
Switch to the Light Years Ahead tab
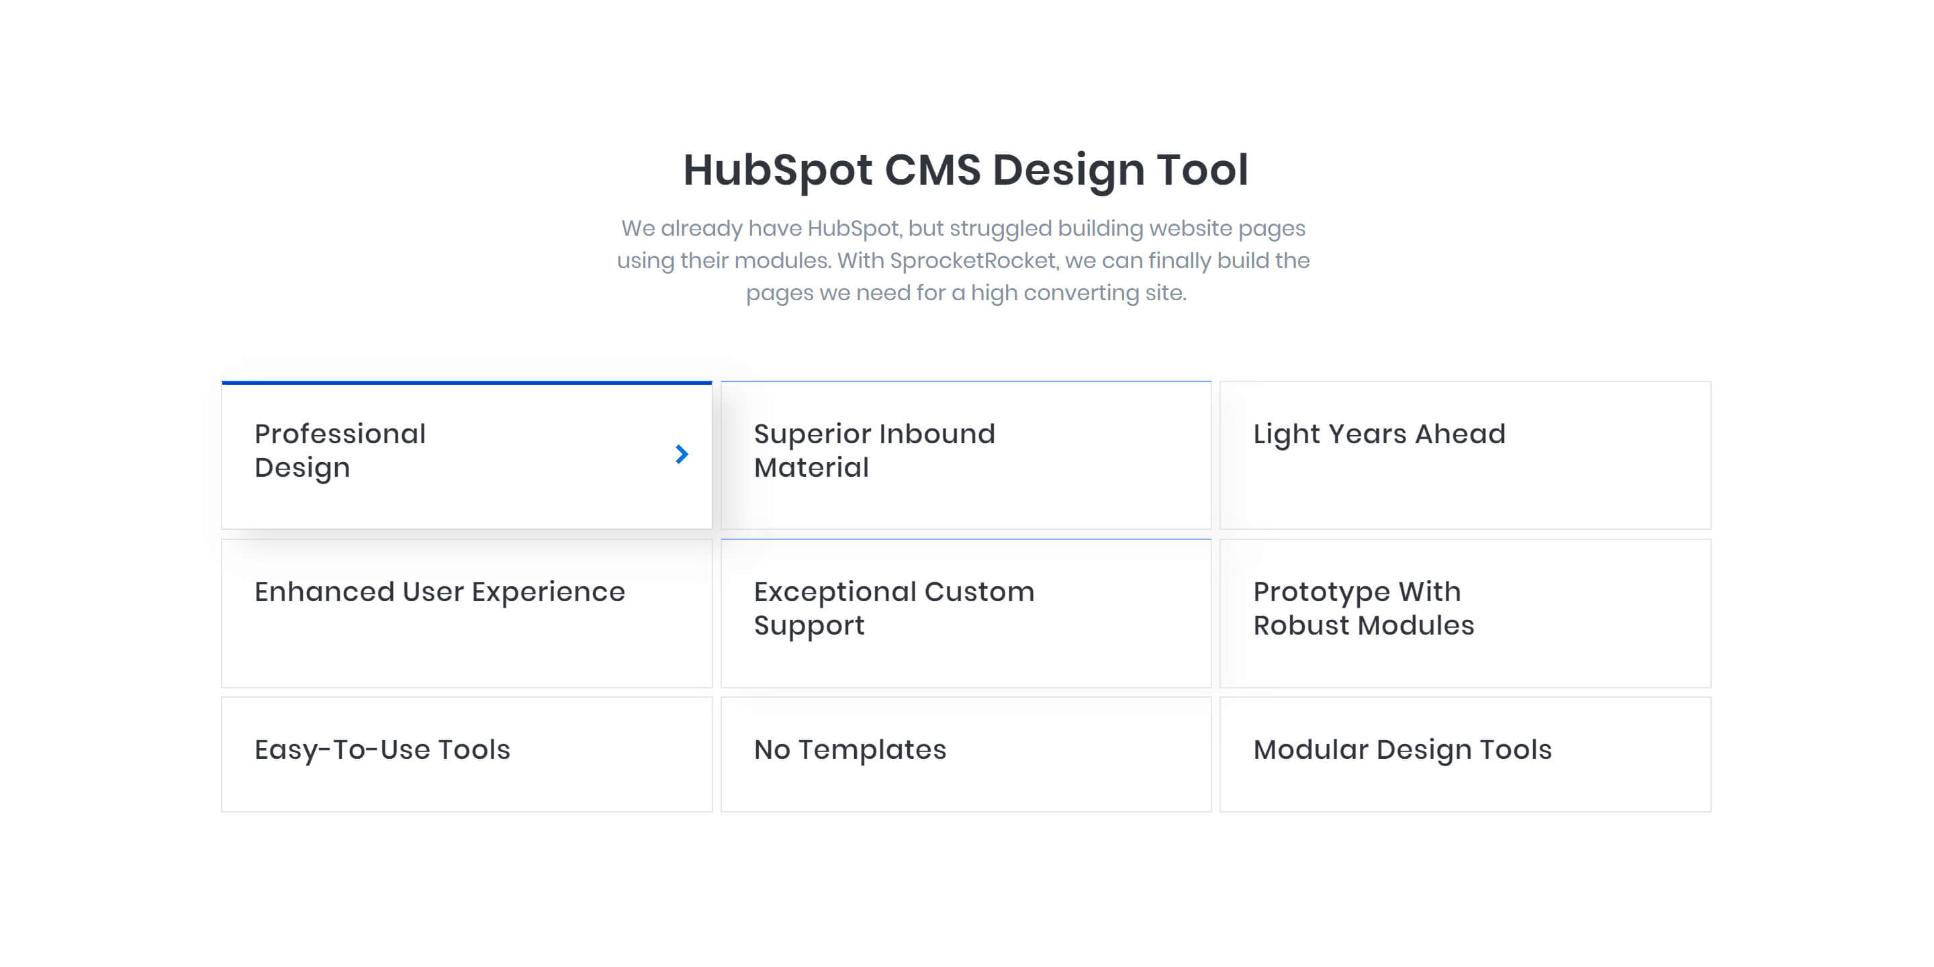coord(1465,455)
